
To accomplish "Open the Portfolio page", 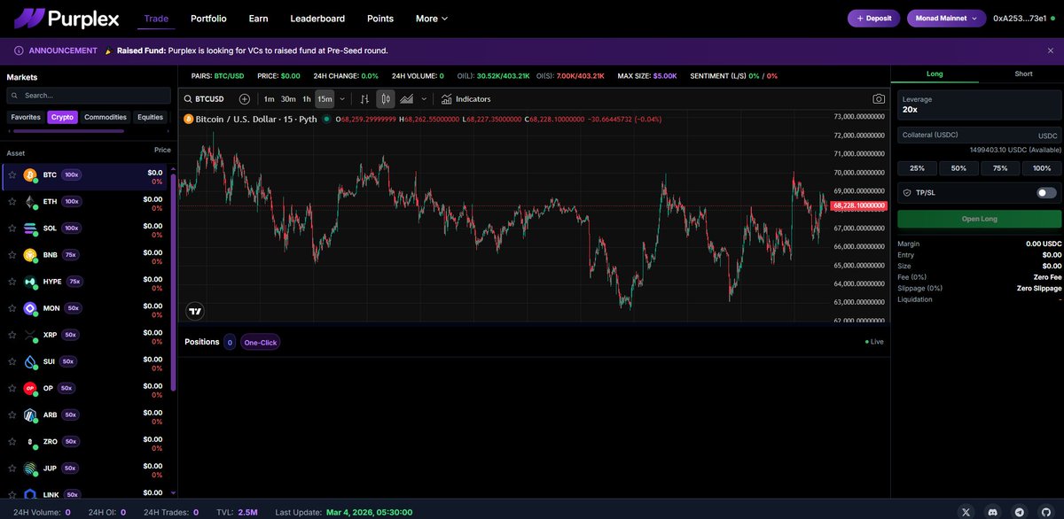I will click(208, 19).
